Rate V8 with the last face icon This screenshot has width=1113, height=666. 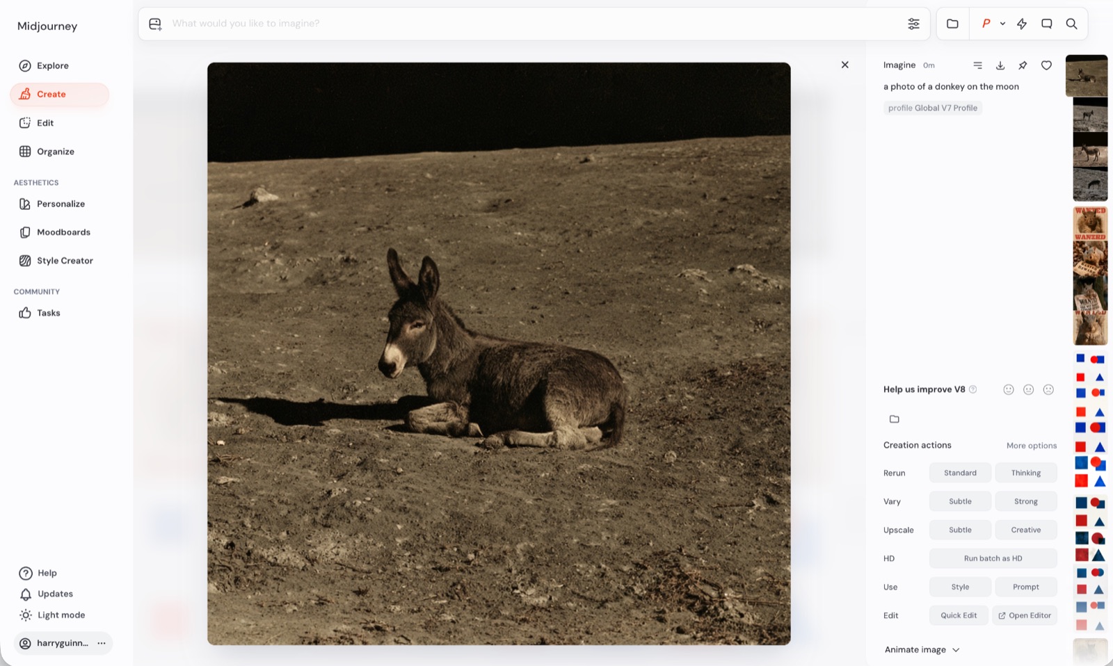click(1048, 389)
